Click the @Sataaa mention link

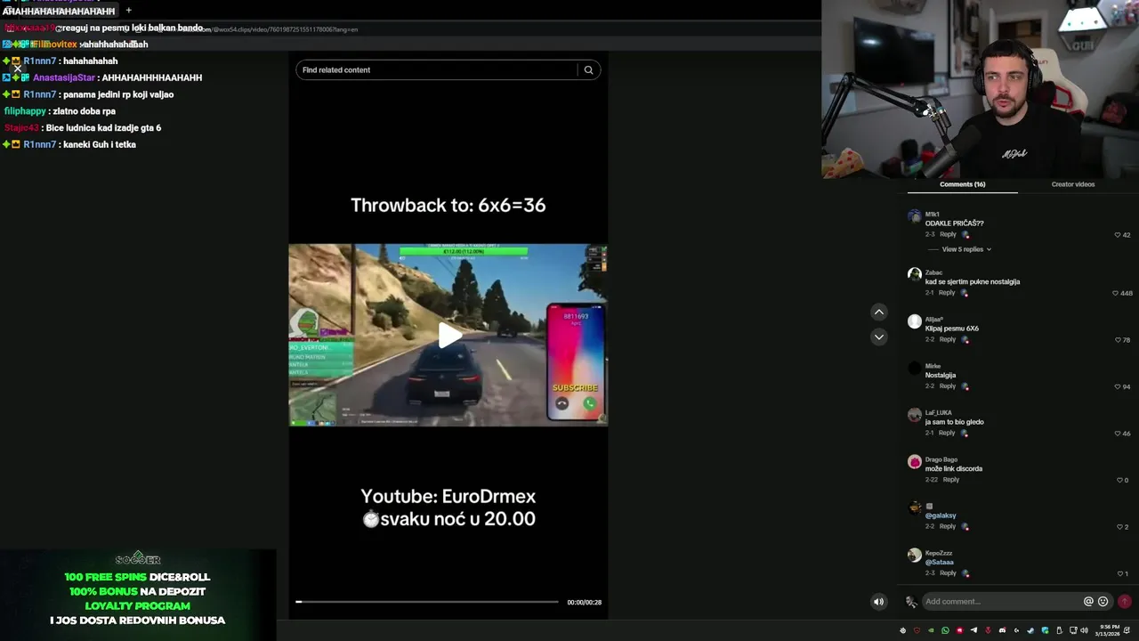[x=939, y=563]
